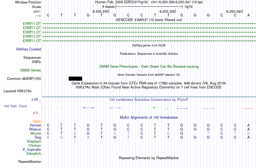Click the ---> strand direction arrow label
Viewport: 256px width, 168px height.
(x=38, y=16)
